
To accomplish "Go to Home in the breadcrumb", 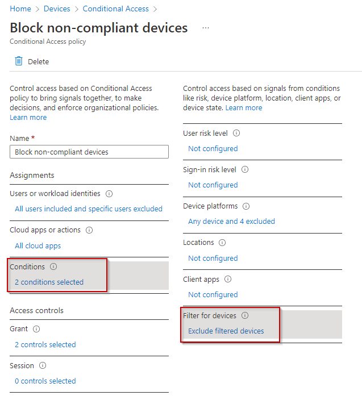I will pos(20,9).
